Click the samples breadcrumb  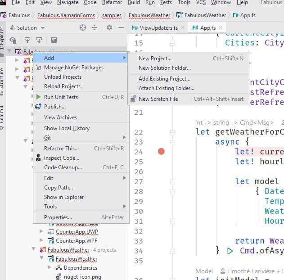(x=112, y=15)
